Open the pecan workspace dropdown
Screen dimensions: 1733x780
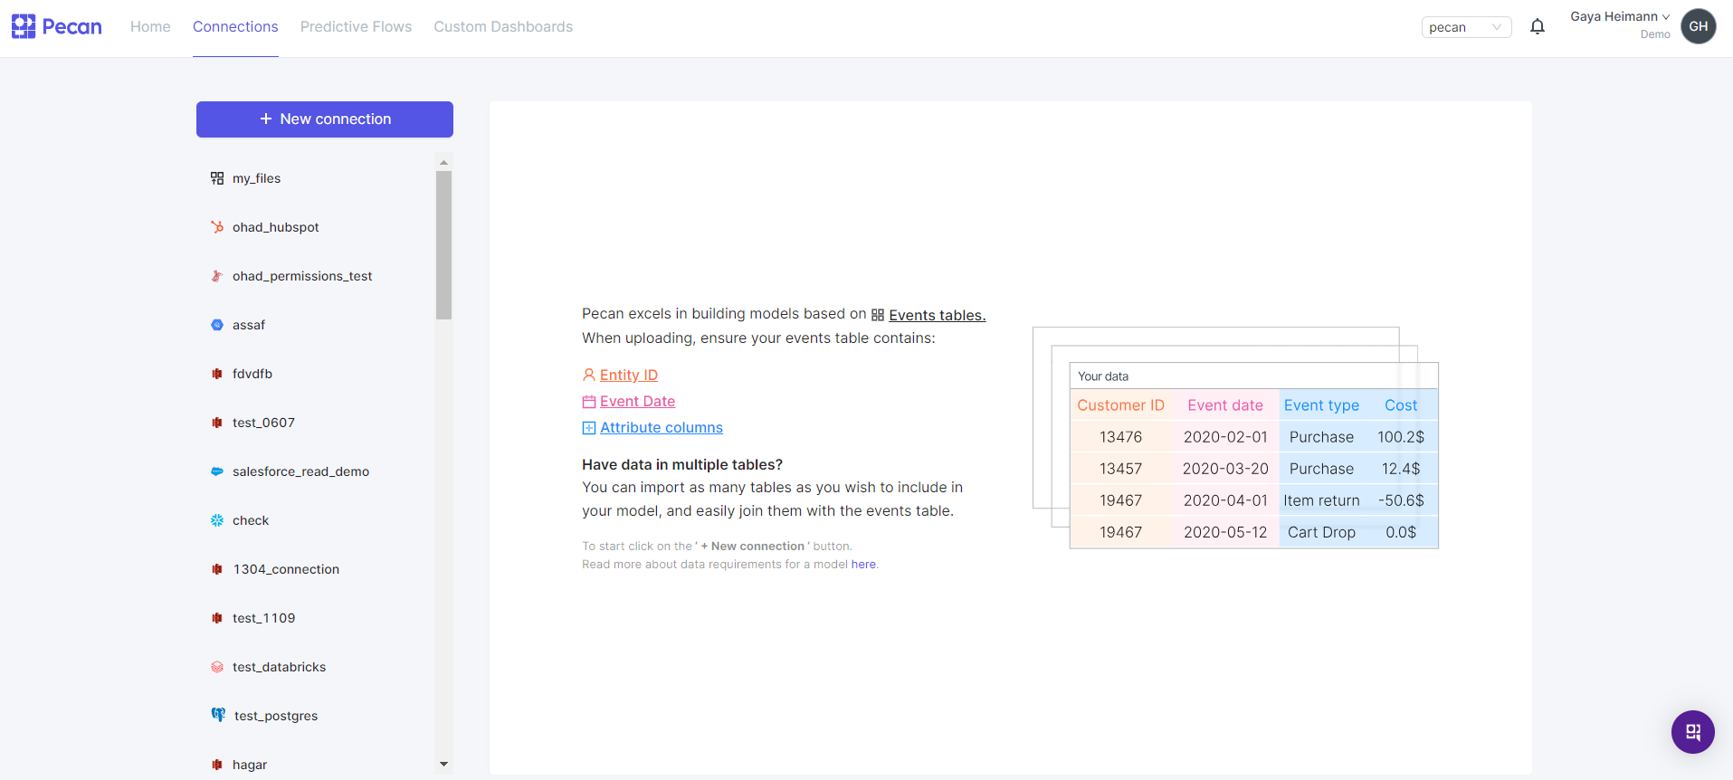point(1466,27)
